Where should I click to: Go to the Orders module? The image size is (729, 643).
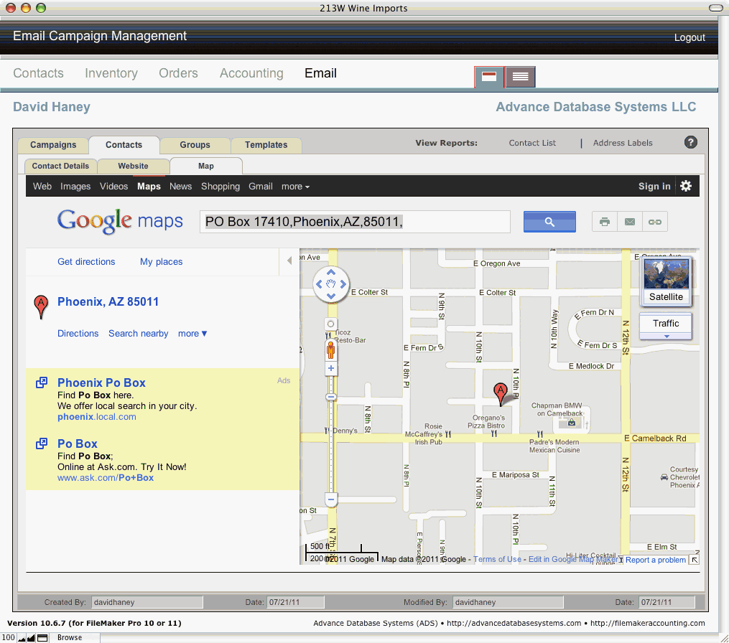[x=179, y=73]
